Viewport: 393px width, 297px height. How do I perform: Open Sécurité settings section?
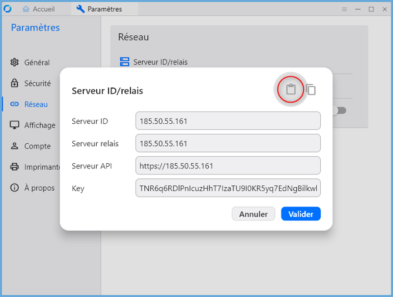[38, 83]
